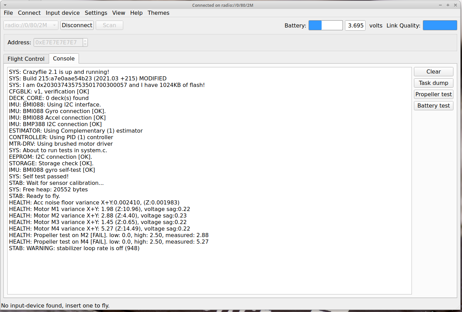Screen dimensions: 462x312
Task: Open the Help menu
Action: [136, 13]
